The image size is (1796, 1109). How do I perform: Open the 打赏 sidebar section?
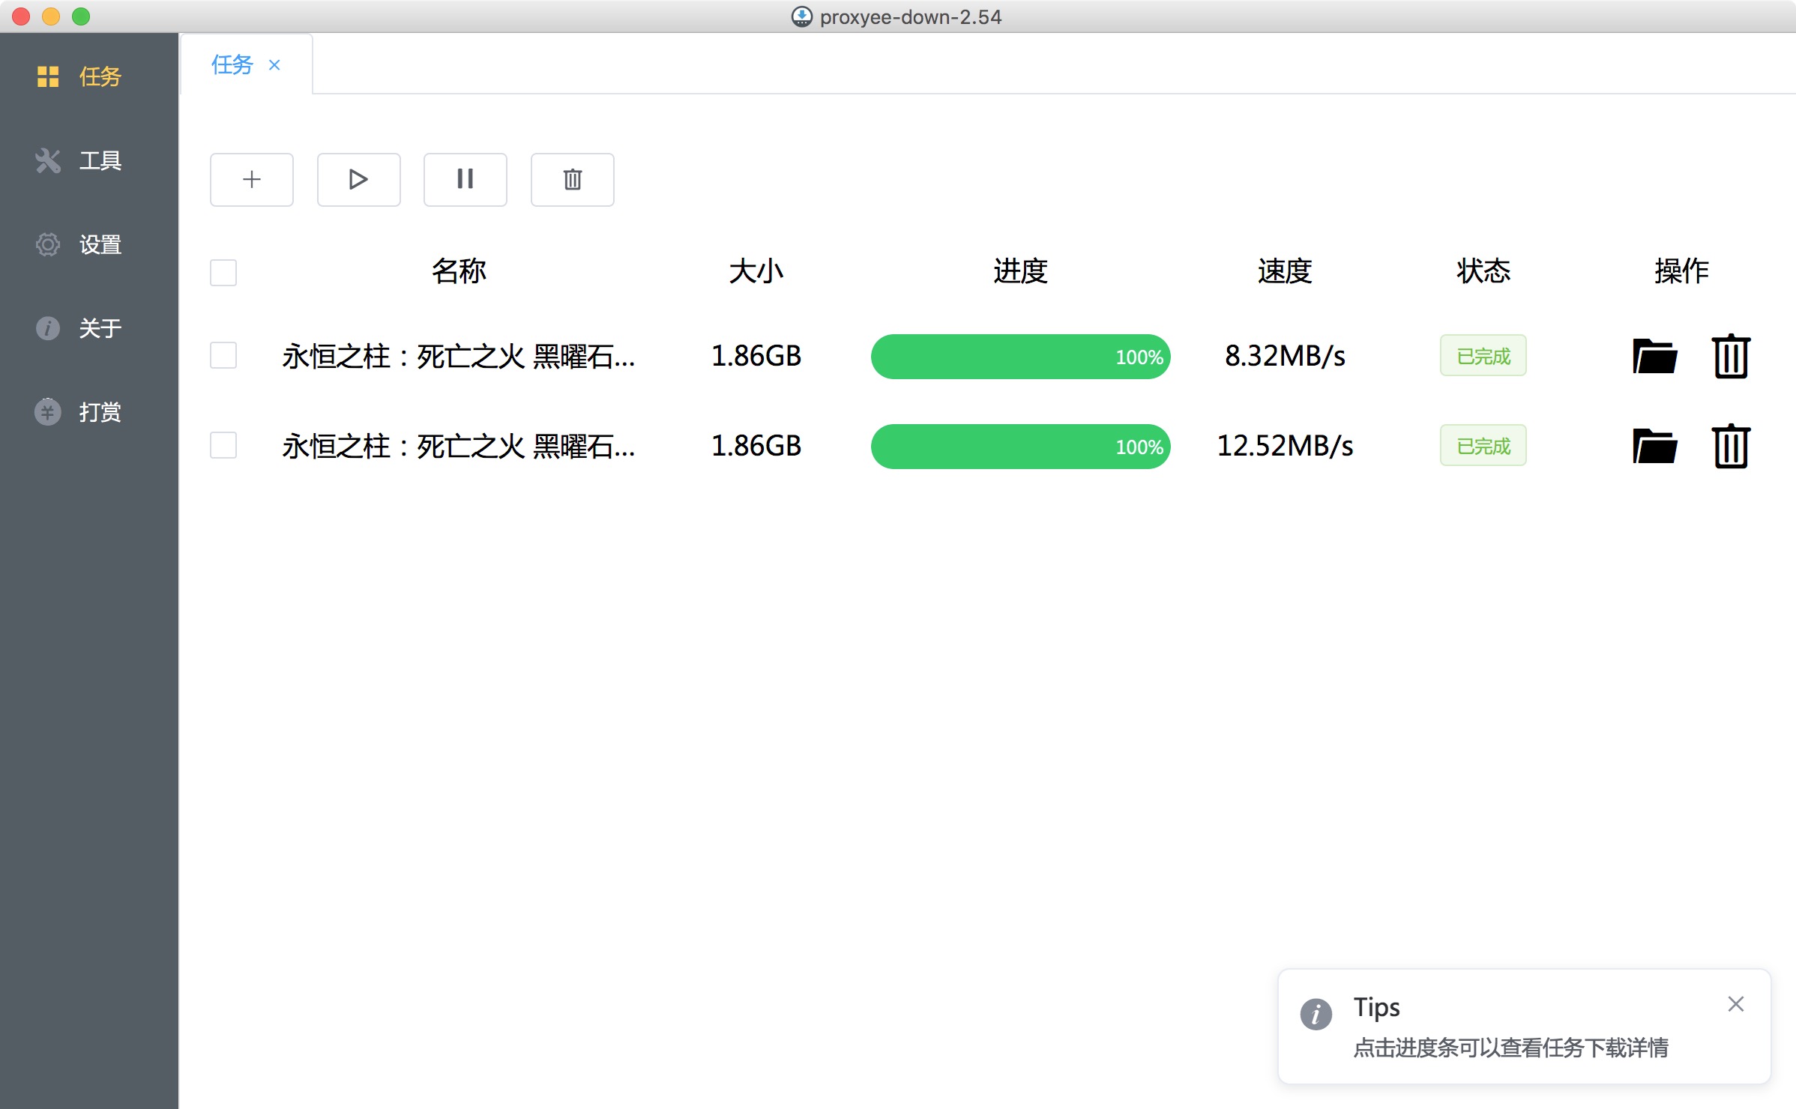88,412
